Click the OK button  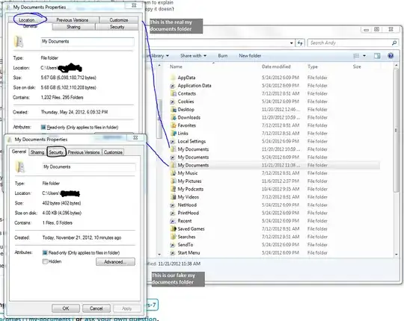click(66, 308)
